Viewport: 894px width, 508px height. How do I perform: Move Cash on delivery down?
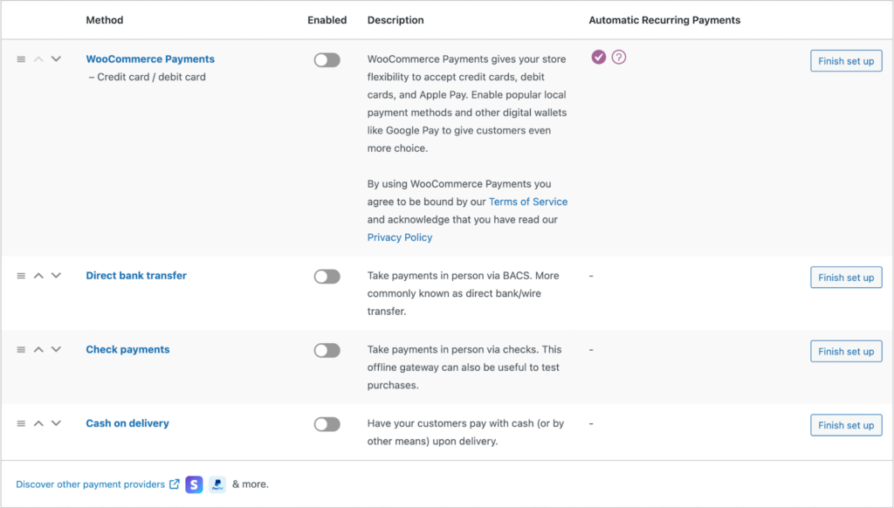point(56,423)
